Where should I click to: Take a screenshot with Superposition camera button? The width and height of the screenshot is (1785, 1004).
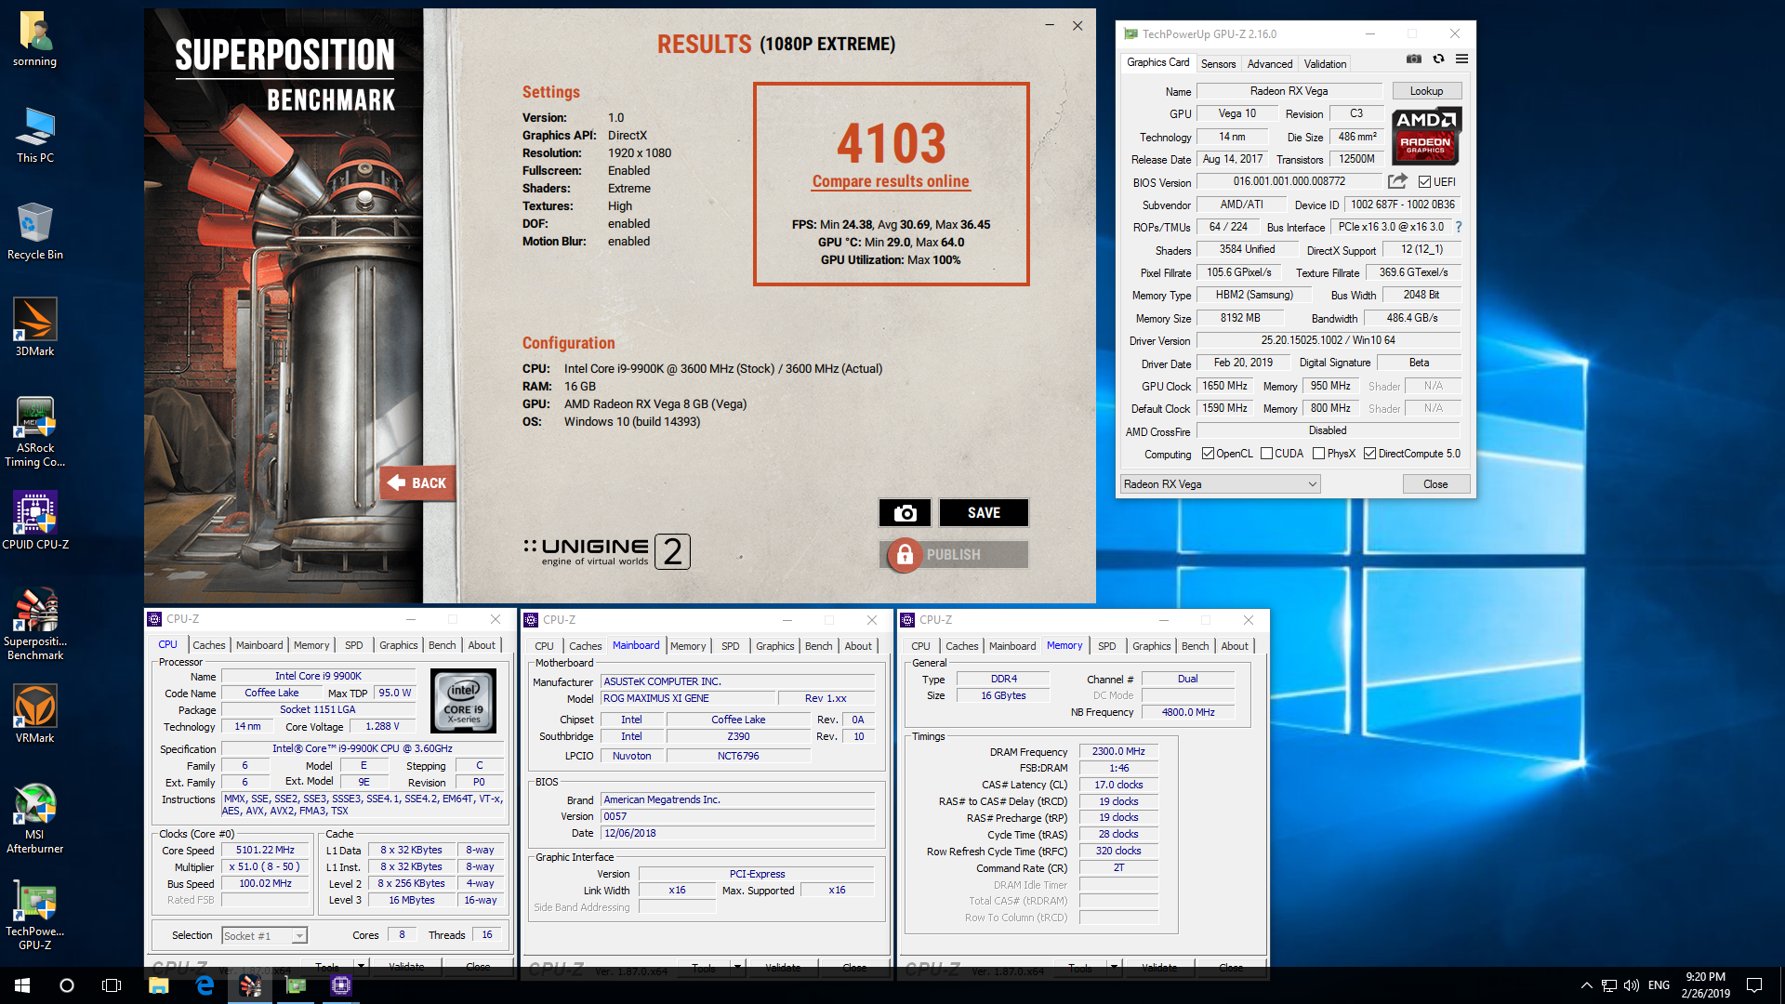pos(905,513)
